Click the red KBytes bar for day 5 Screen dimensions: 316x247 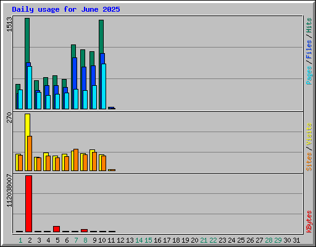coord(56,229)
